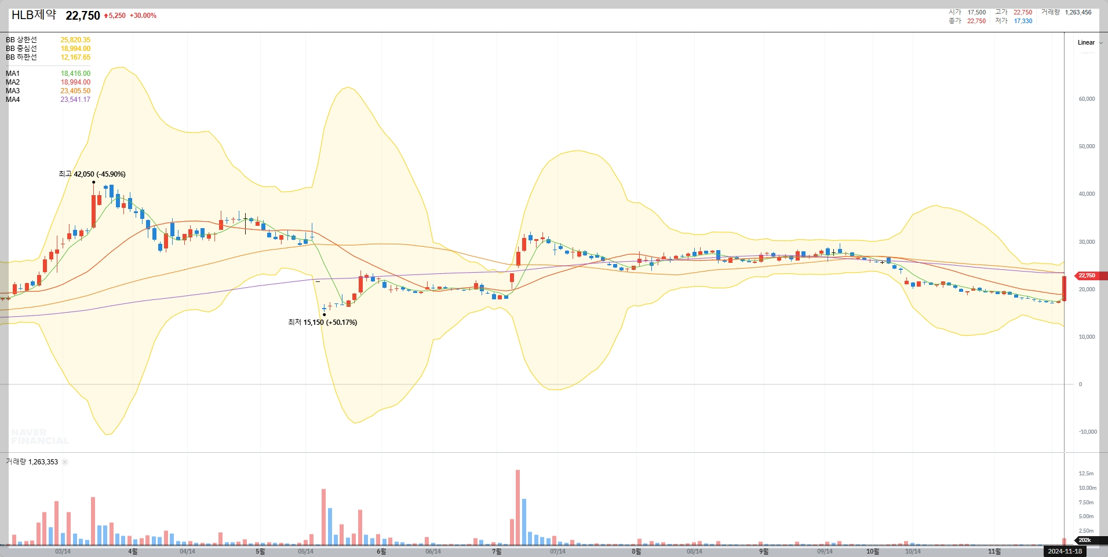Click the 최저 15,150 low marker label
This screenshot has height=557, width=1108.
322,322
